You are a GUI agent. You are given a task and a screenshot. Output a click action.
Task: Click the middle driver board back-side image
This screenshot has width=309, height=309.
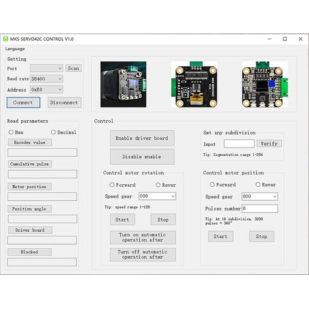click(194, 84)
